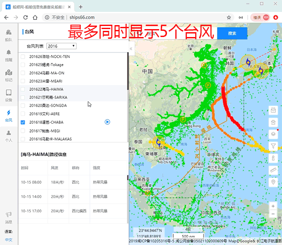This screenshot has height=245, width=282.
Task: Open the alerts bell sidebar section
Action: tap(9, 56)
